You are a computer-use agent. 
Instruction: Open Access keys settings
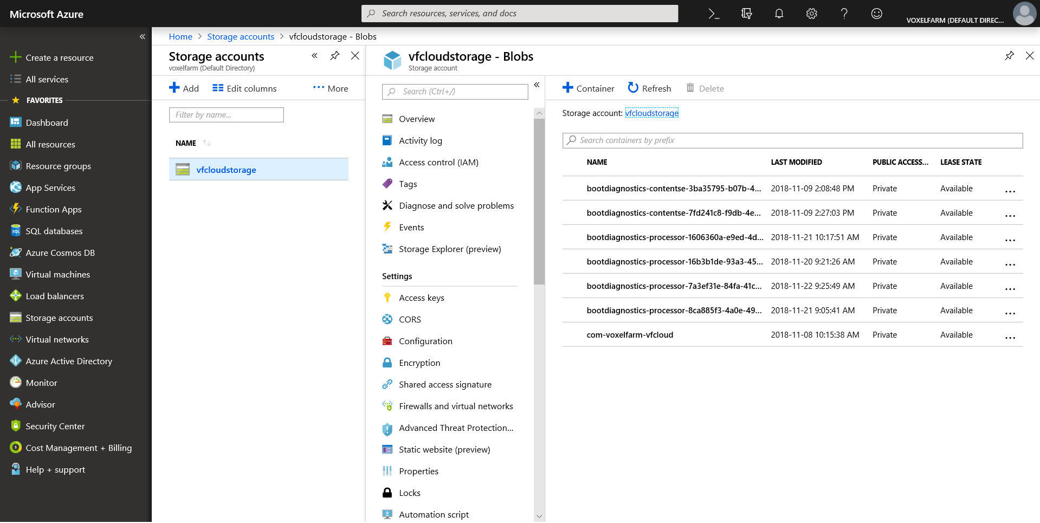click(x=422, y=298)
